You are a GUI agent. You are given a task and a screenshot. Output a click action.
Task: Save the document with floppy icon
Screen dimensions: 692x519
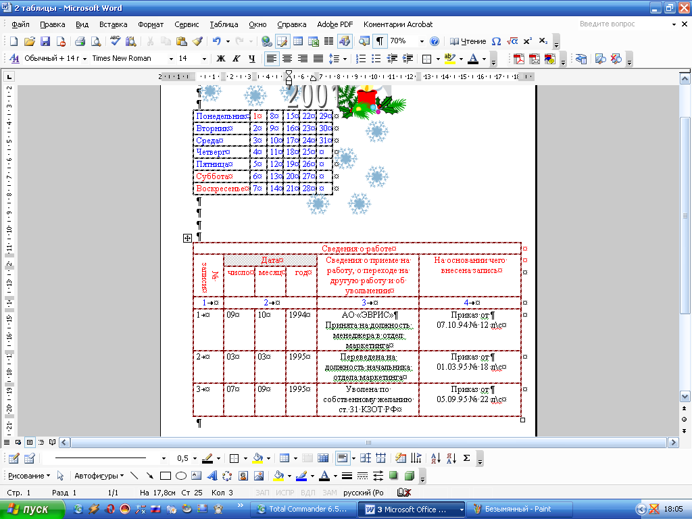point(45,41)
